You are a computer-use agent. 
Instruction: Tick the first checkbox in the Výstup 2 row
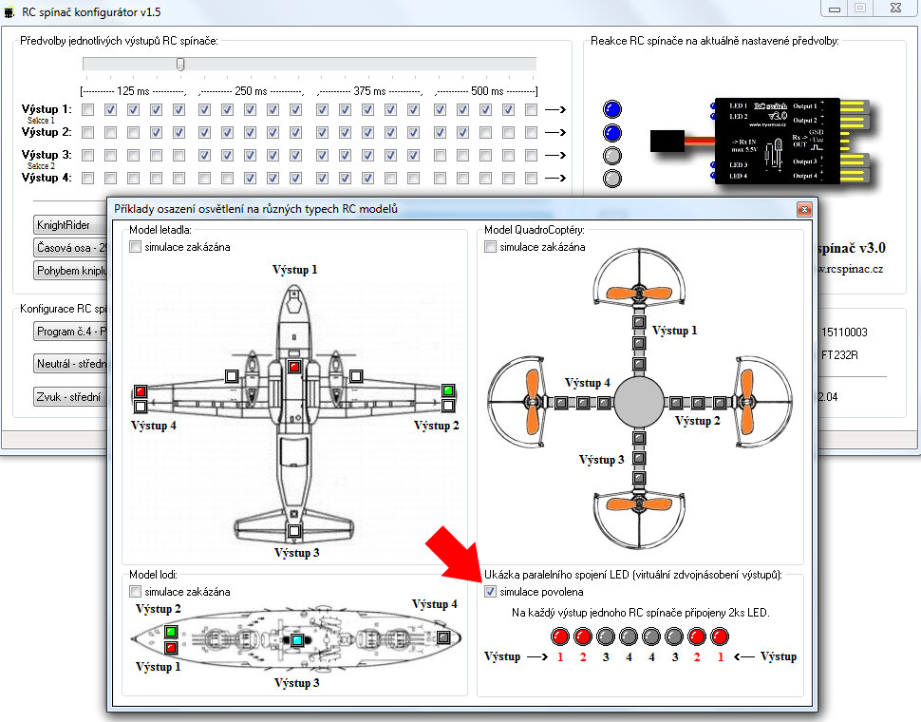(87, 133)
